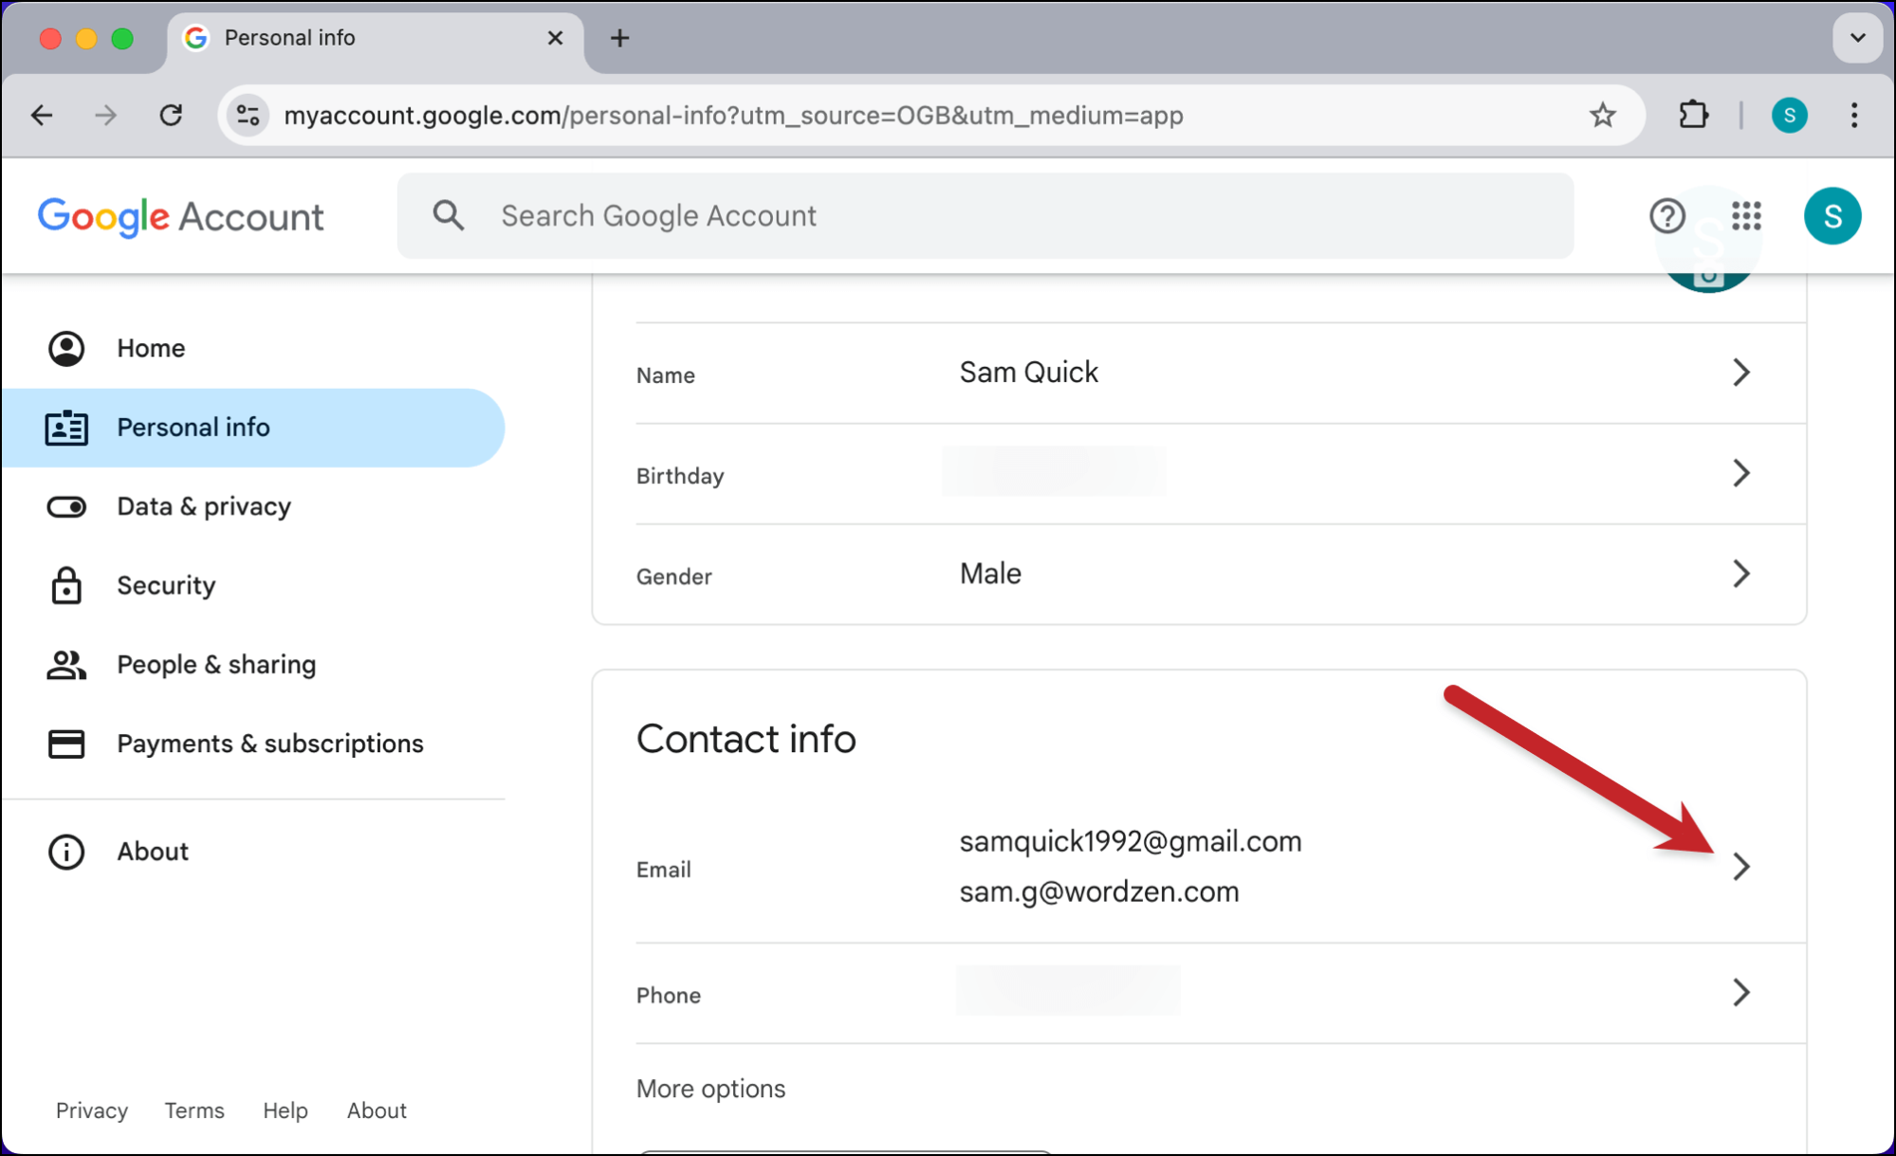Click the Home person icon
Image resolution: width=1896 pixels, height=1156 pixels.
click(x=66, y=348)
